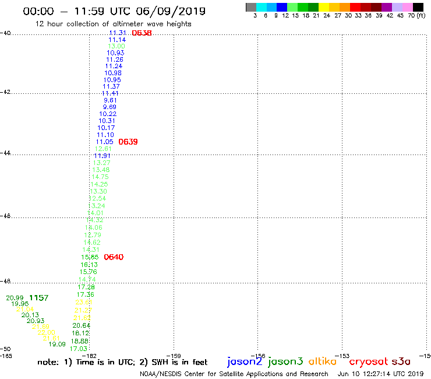Select the 9.61 wave height reading

(x=110, y=100)
